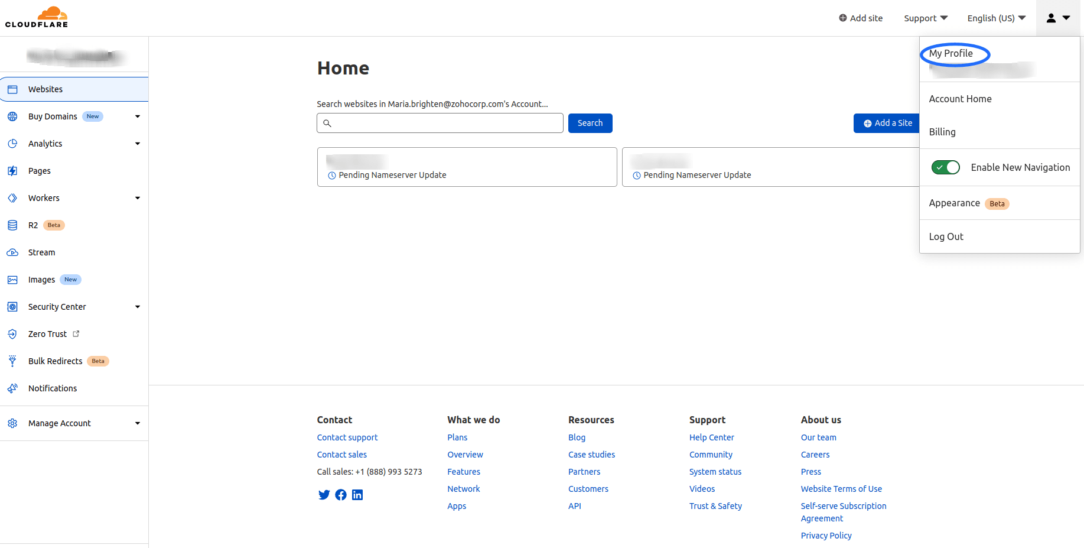
Task: Open the Support dropdown in header
Action: pyautogui.click(x=926, y=18)
